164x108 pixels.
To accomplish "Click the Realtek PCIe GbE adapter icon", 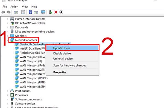I will 17,53.
